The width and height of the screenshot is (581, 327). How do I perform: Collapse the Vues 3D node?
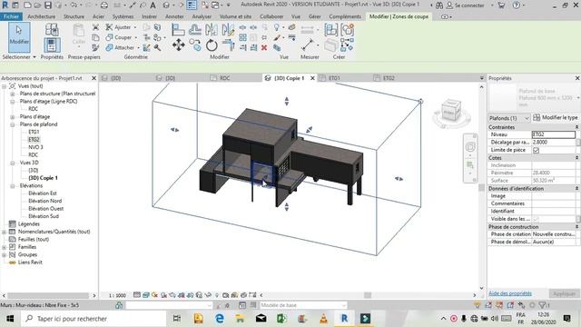click(12, 163)
